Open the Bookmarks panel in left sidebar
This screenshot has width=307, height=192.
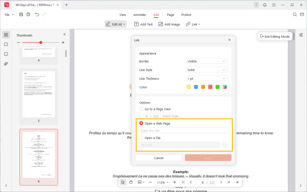pyautogui.click(x=6, y=44)
